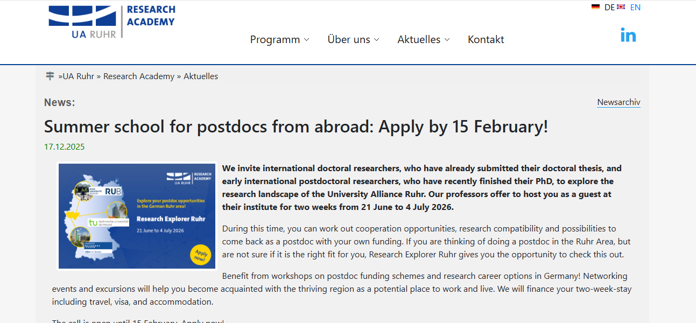The width and height of the screenshot is (696, 323).
Task: Select the Über uns navigation label
Action: click(348, 39)
